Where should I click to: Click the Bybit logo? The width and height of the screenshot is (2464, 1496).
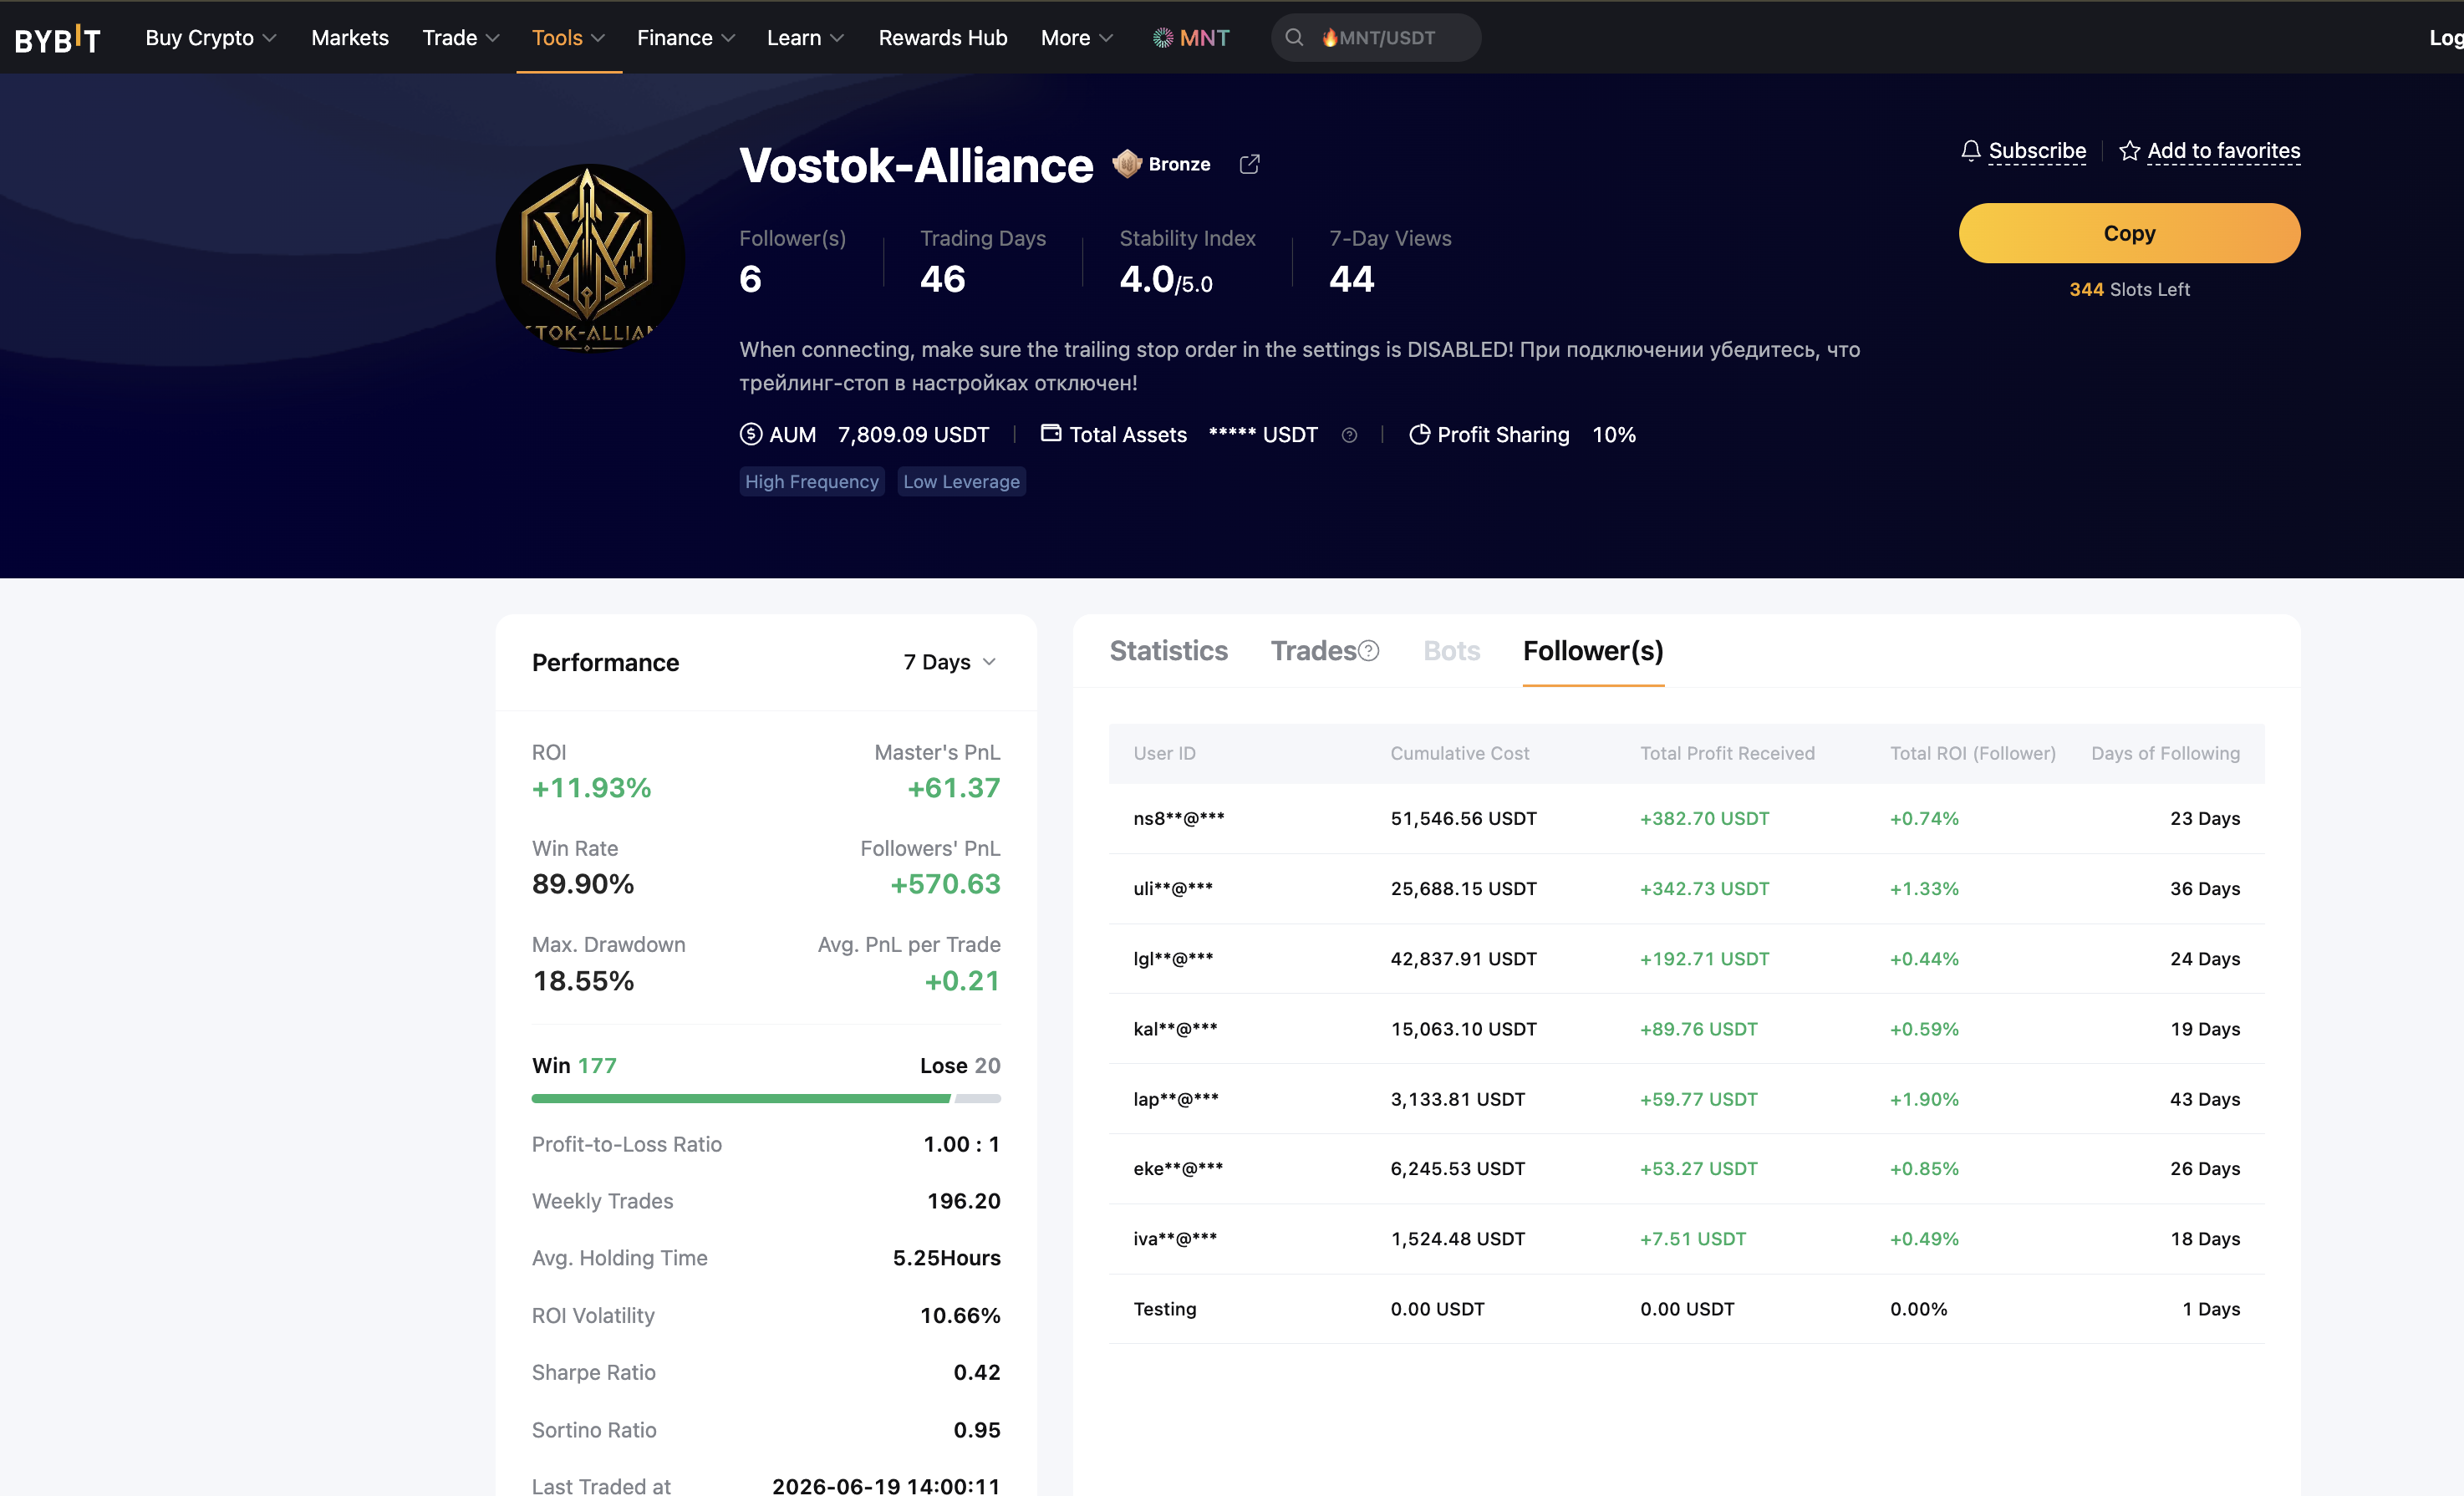pyautogui.click(x=57, y=38)
